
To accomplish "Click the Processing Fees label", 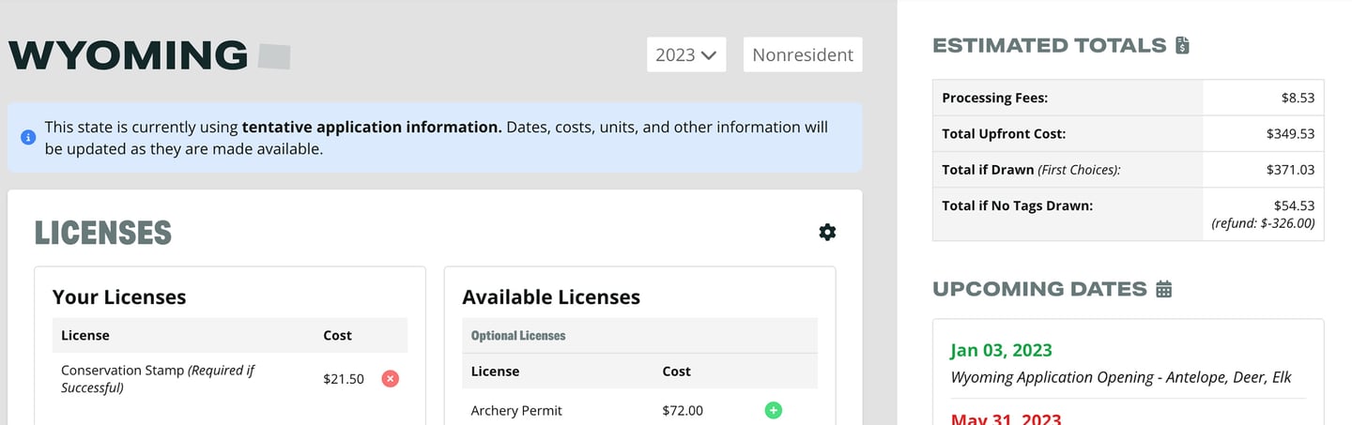I will tap(995, 98).
